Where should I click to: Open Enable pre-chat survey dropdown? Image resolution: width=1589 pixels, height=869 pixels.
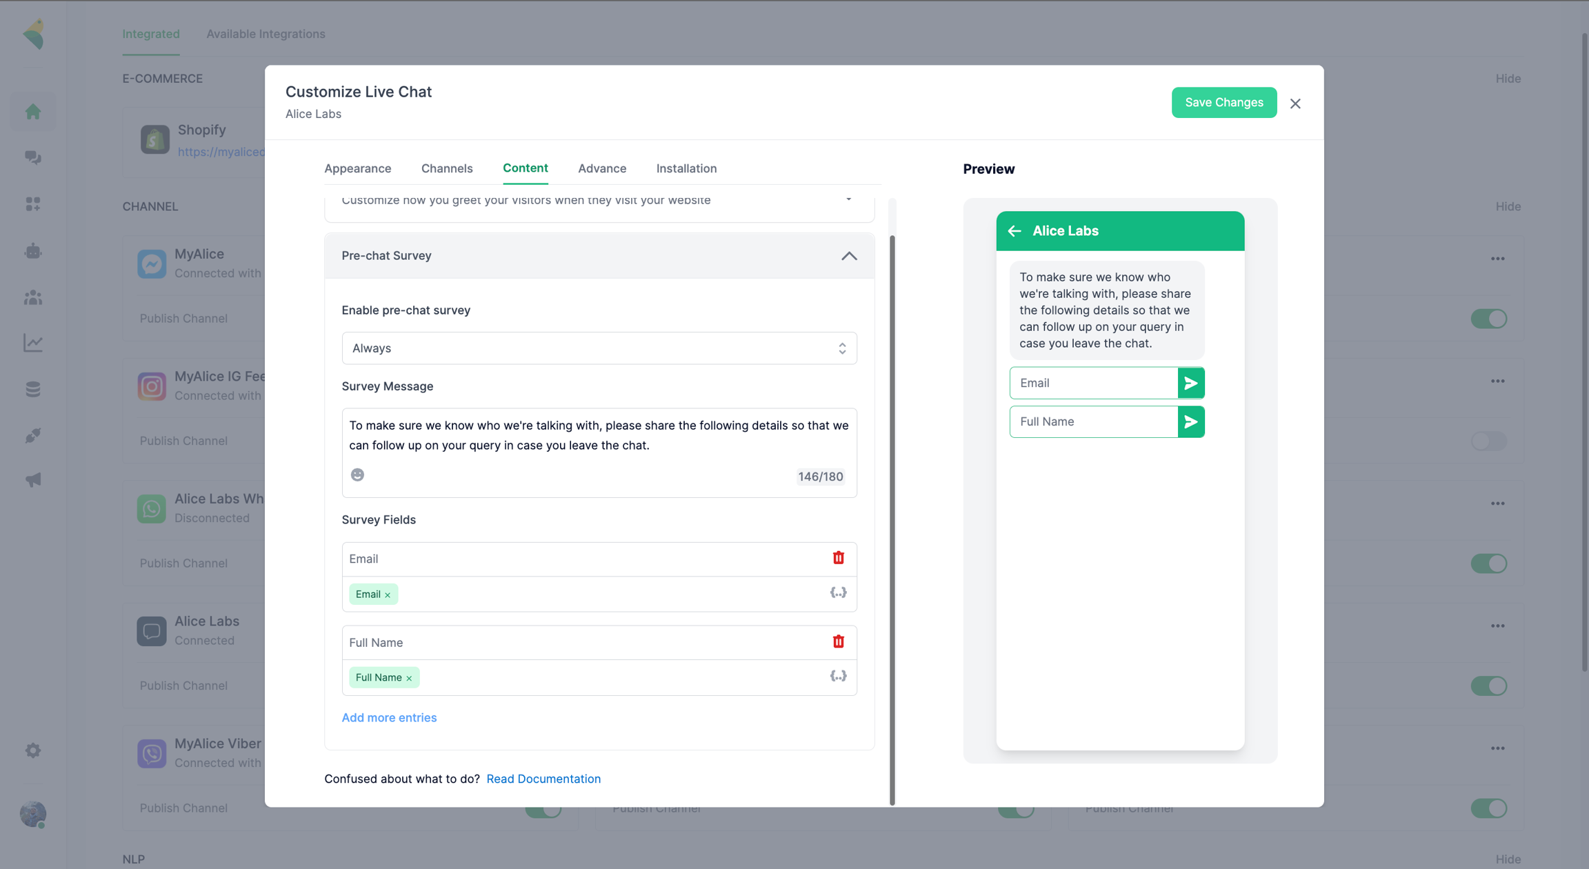coord(599,348)
